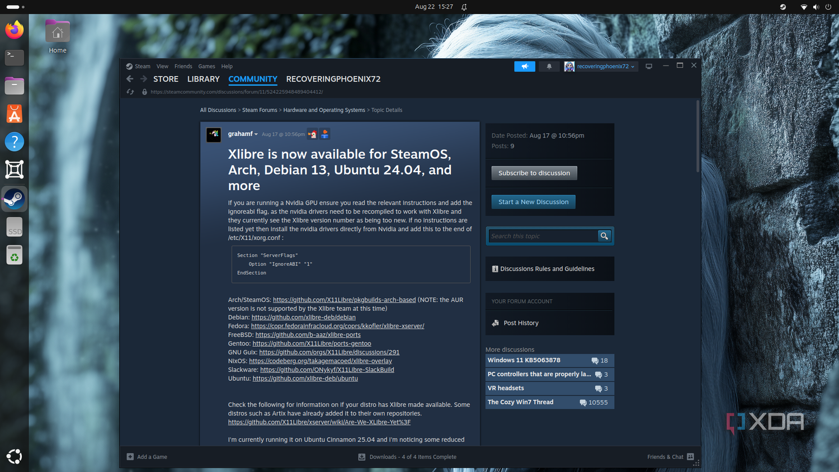Click Add a Game
Image resolution: width=839 pixels, height=472 pixels.
click(147, 457)
